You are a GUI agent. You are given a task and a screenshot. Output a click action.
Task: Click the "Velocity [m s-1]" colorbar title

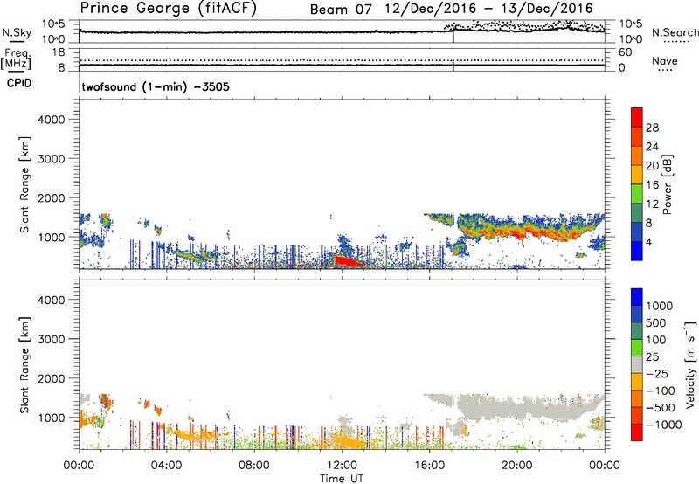[x=690, y=364]
